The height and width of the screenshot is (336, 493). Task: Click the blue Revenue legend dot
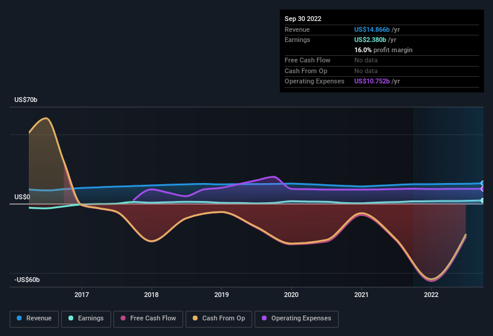pos(19,318)
